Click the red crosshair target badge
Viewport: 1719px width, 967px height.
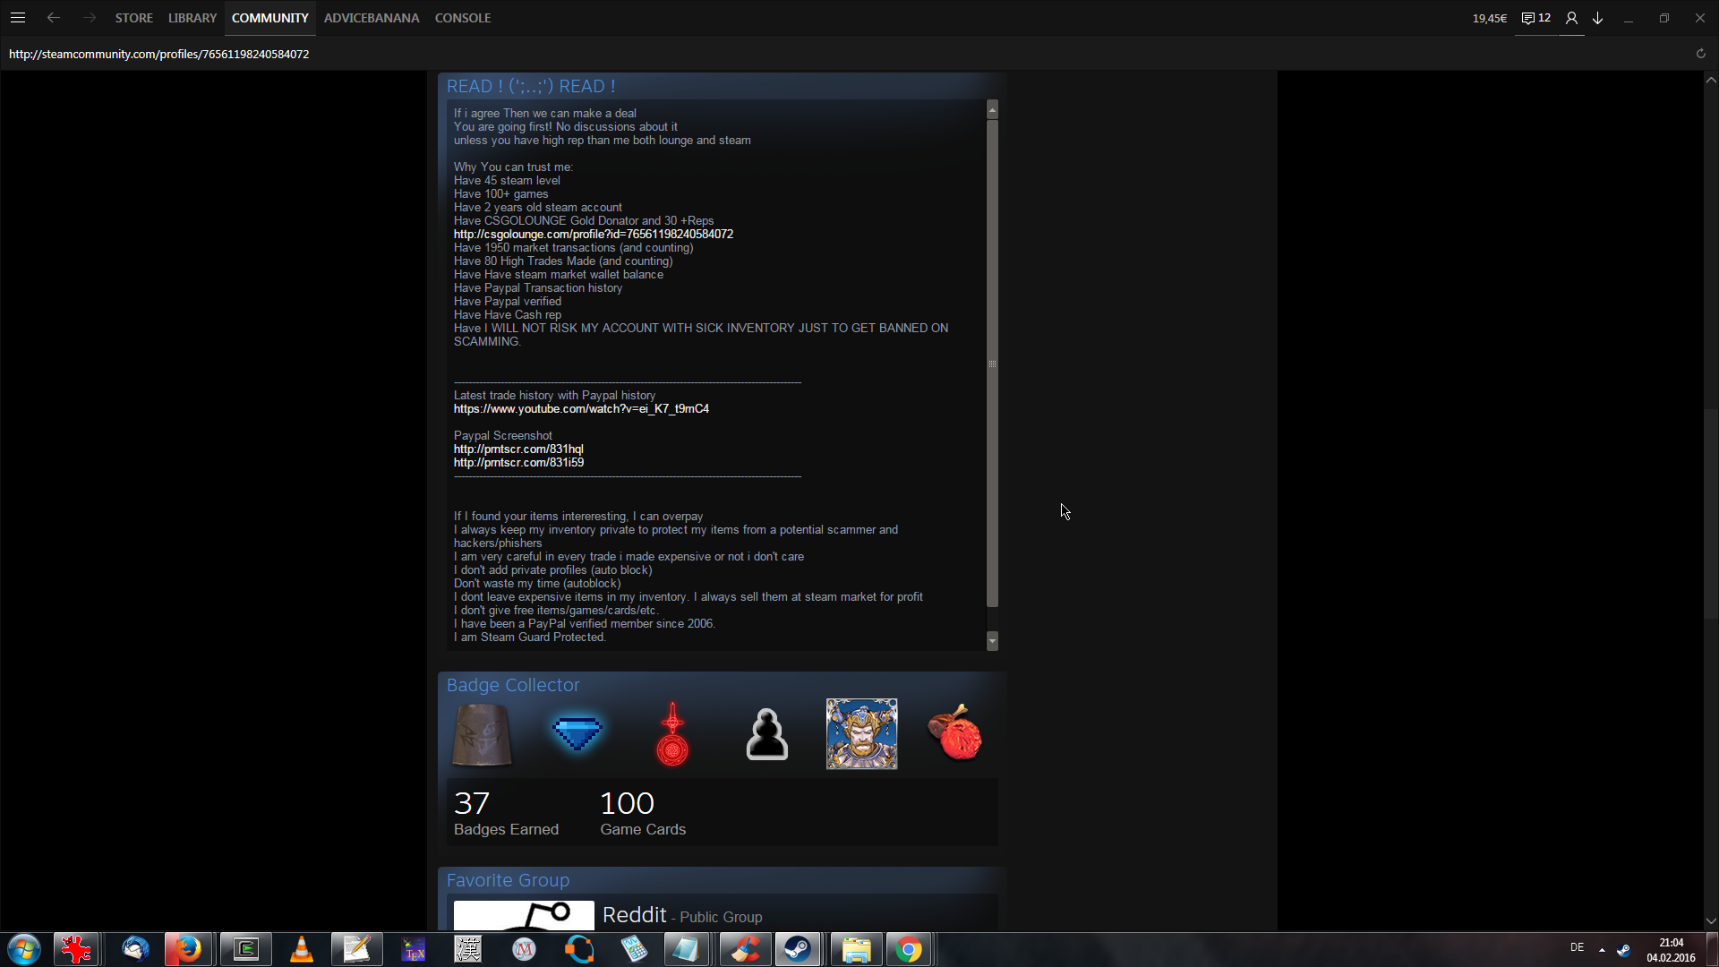pyautogui.click(x=672, y=733)
